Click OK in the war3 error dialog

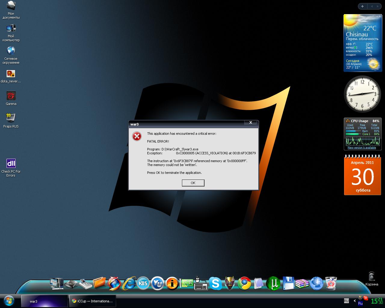click(193, 183)
